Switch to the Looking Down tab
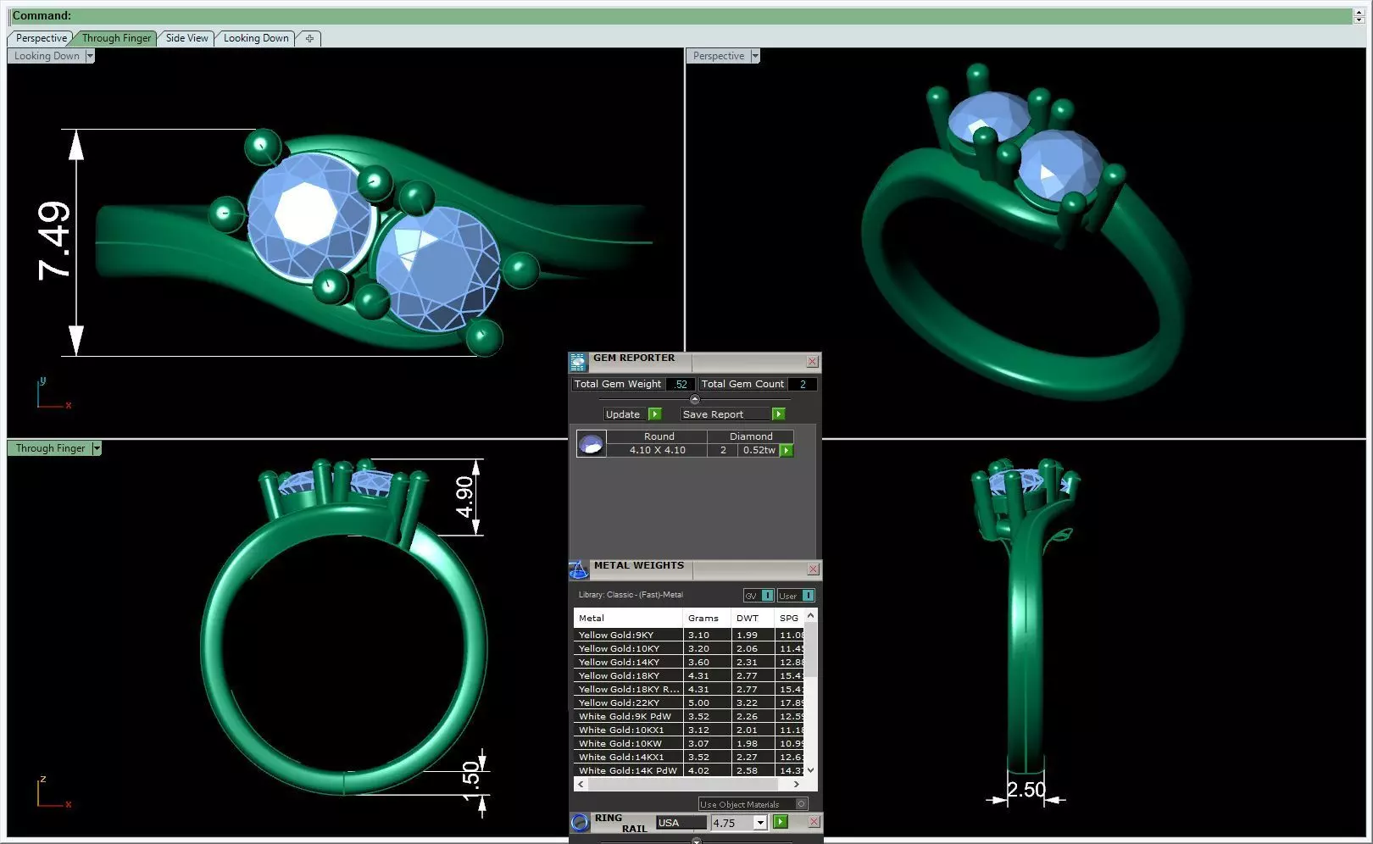This screenshot has width=1373, height=844. click(x=256, y=38)
